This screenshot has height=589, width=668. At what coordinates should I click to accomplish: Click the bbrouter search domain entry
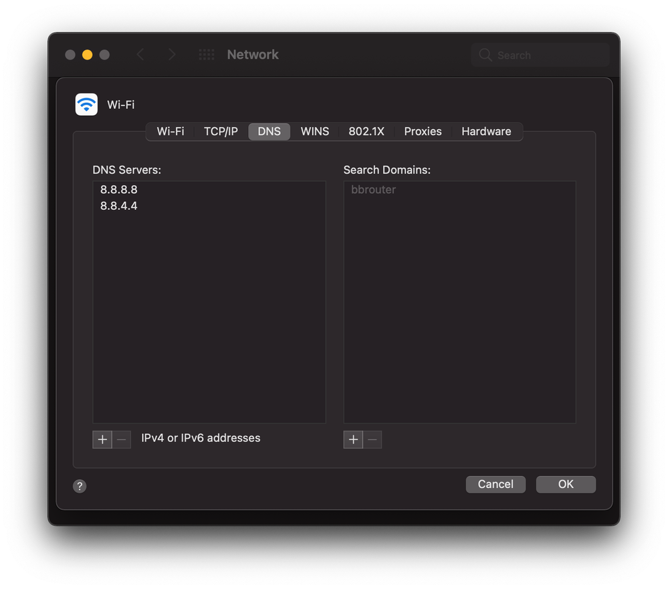point(373,189)
